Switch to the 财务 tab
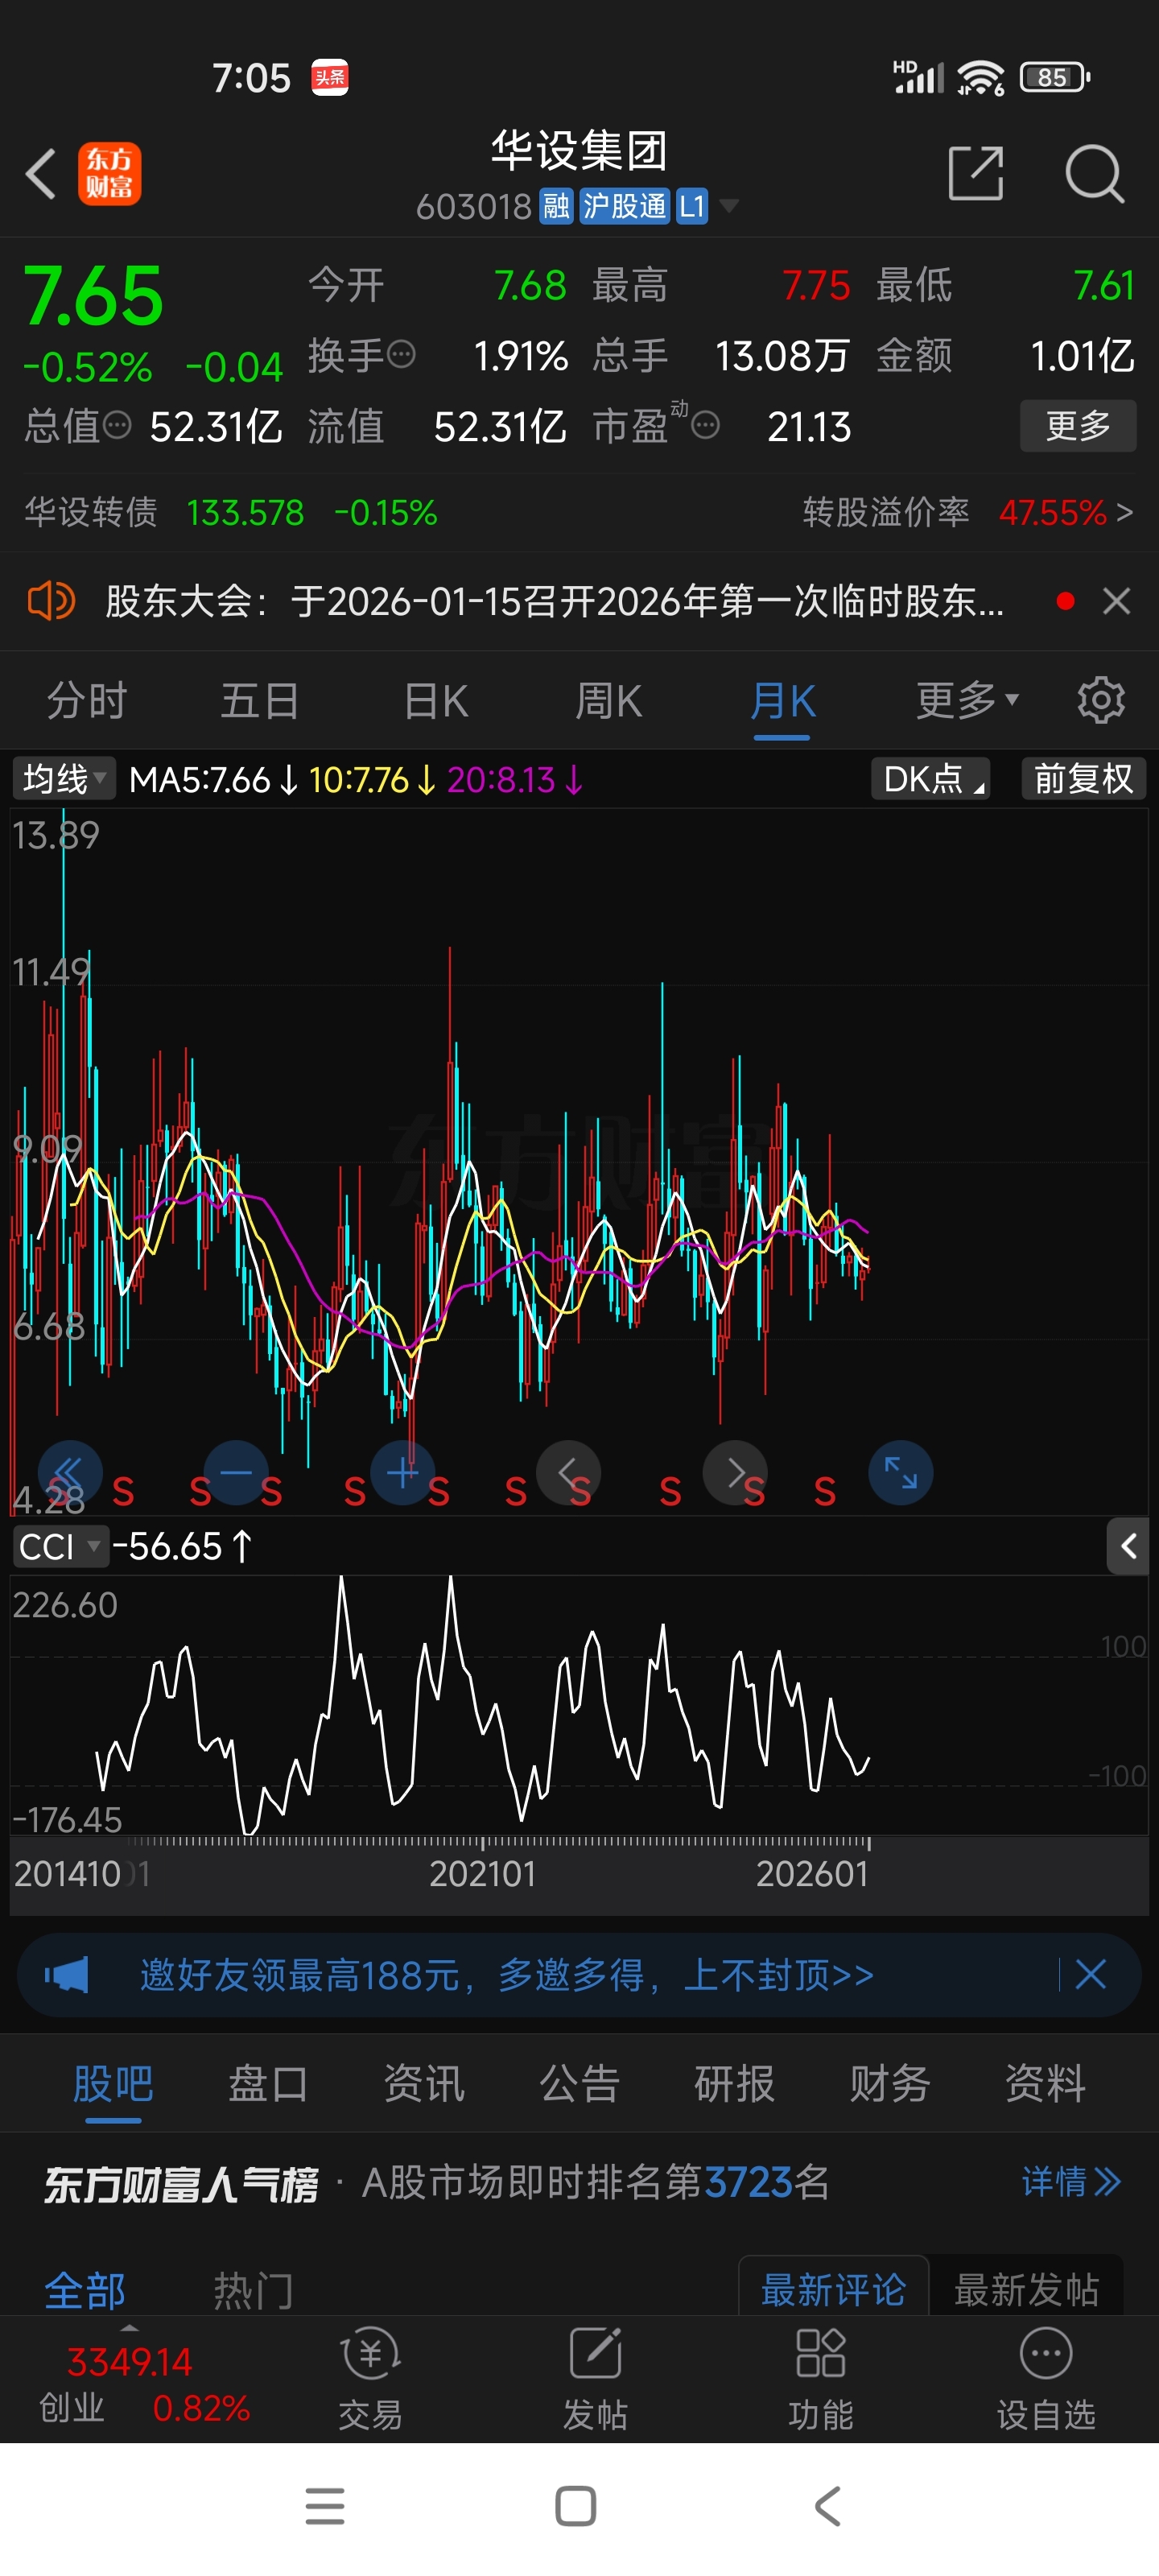The width and height of the screenshot is (1159, 2576). pyautogui.click(x=890, y=2084)
